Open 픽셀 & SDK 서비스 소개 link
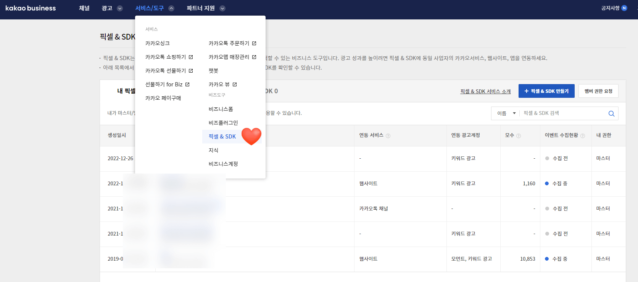638x282 pixels. point(485,91)
